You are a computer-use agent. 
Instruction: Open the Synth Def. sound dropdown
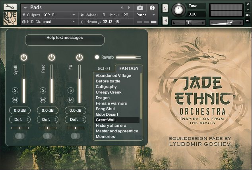pos(20,120)
